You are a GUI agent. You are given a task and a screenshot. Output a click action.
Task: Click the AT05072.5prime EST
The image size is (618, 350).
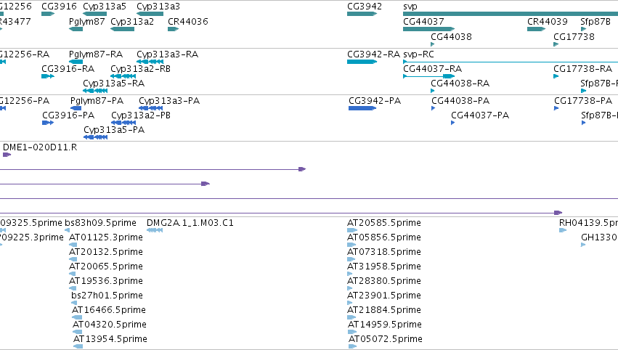(x=353, y=346)
